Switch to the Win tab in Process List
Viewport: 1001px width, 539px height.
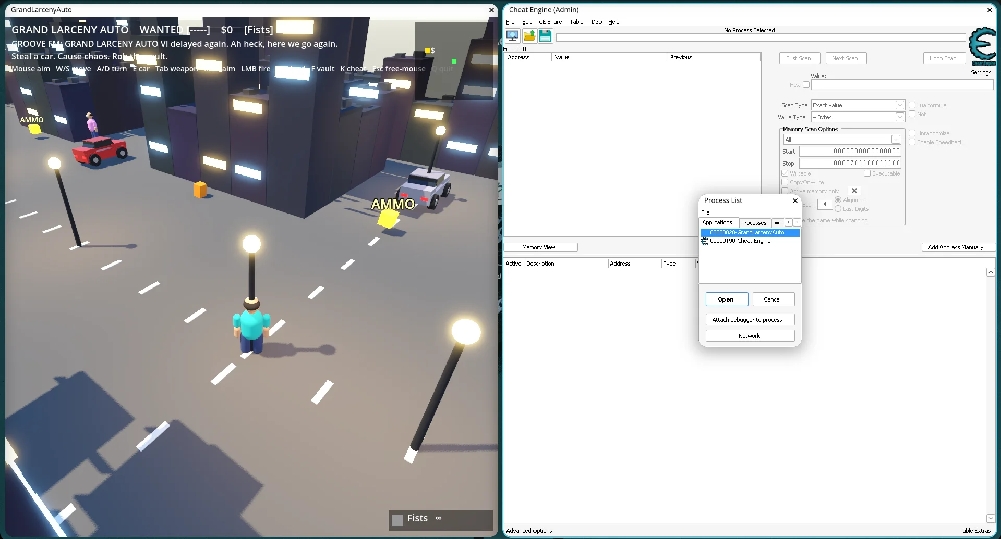click(779, 223)
